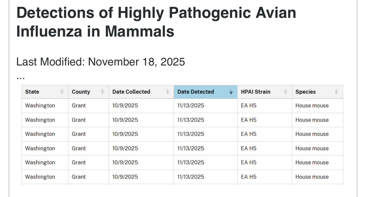Click the sort arrows beside State header

(62, 92)
